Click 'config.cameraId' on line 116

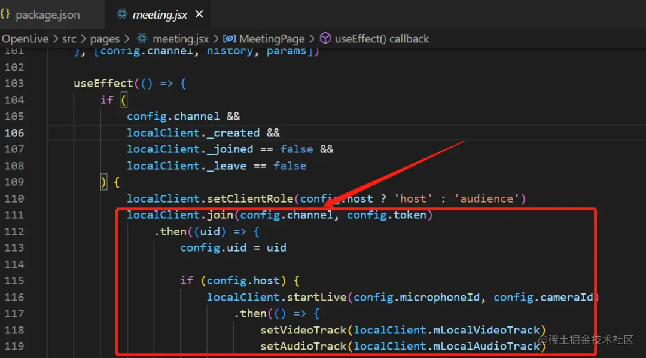543,297
